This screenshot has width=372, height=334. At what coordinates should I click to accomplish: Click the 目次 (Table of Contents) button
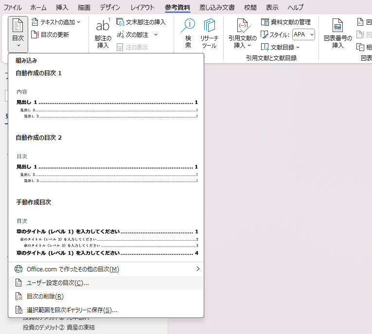click(18, 34)
